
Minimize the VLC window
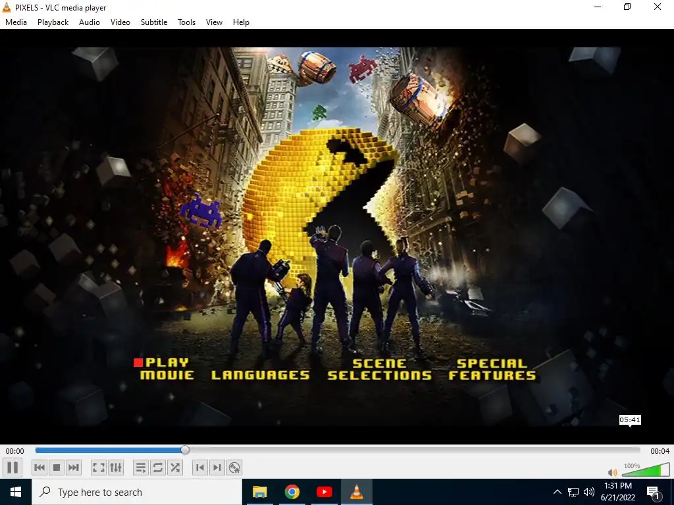click(x=598, y=7)
